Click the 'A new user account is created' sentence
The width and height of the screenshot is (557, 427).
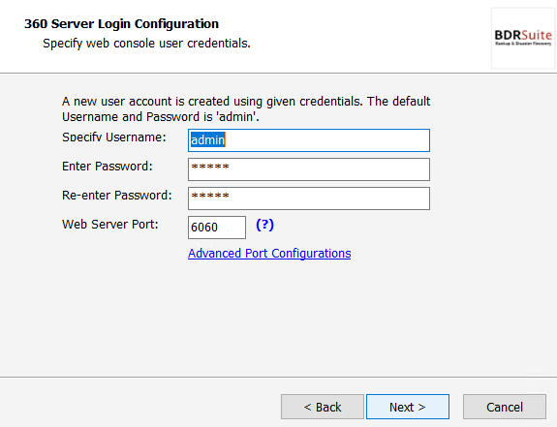click(246, 102)
